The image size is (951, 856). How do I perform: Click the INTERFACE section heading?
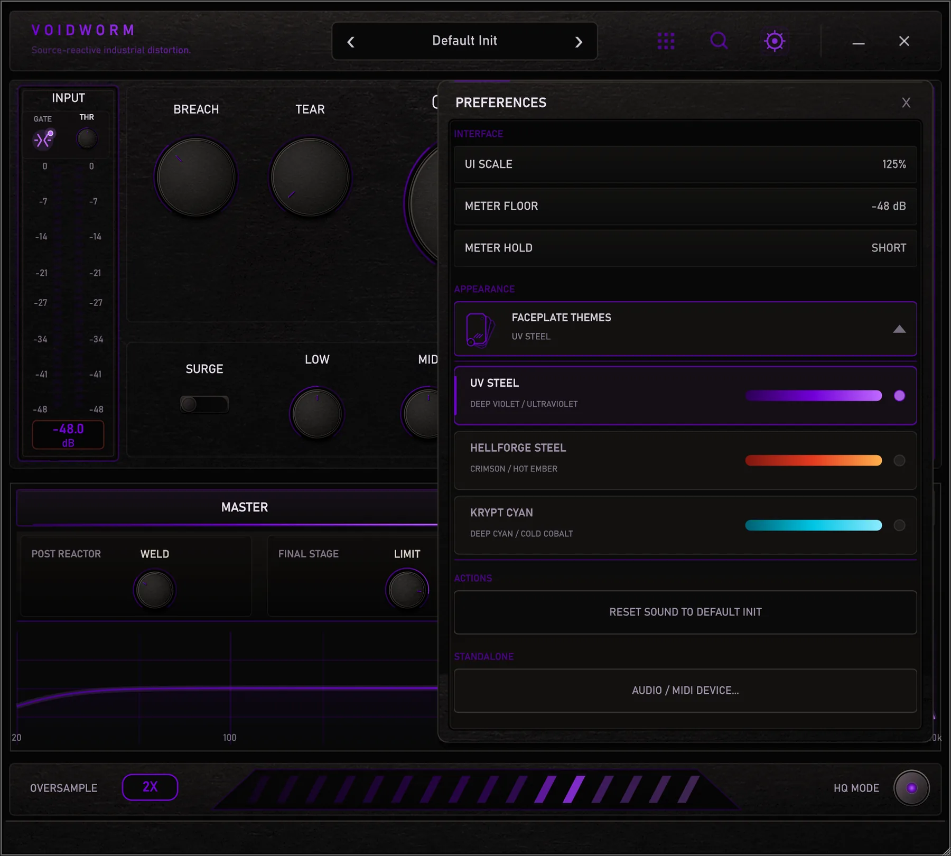pyautogui.click(x=478, y=134)
